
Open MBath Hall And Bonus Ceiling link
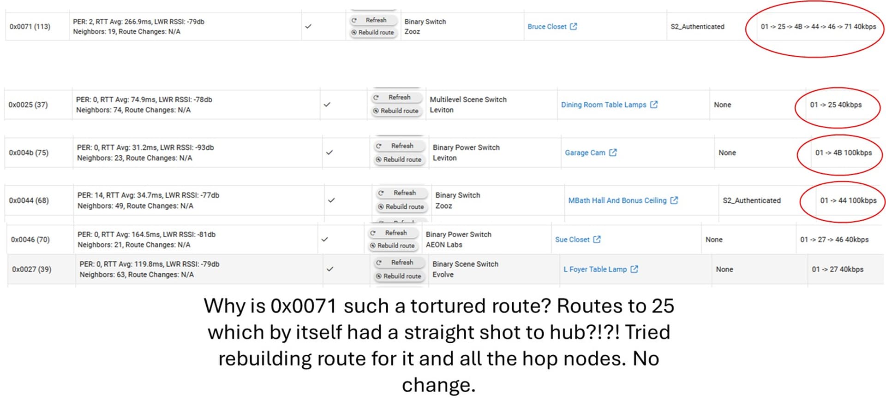pos(617,200)
